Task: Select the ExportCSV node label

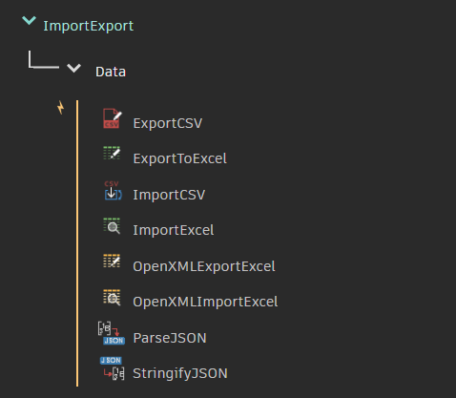Action: click(x=168, y=123)
